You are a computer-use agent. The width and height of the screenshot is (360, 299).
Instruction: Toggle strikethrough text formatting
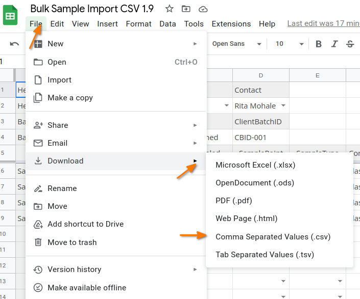(x=350, y=44)
